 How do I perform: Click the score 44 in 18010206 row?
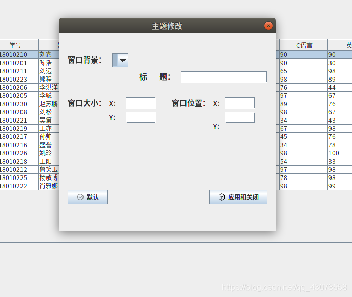(x=340, y=87)
